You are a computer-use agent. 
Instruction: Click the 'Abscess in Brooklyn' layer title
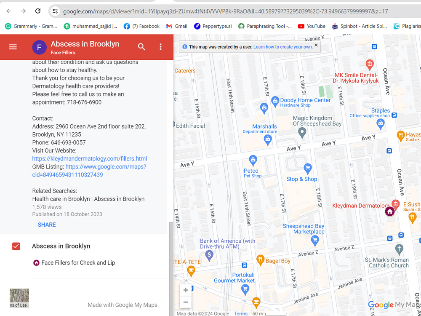coord(61,246)
